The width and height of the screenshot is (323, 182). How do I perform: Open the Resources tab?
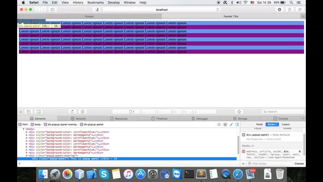pos(119,119)
